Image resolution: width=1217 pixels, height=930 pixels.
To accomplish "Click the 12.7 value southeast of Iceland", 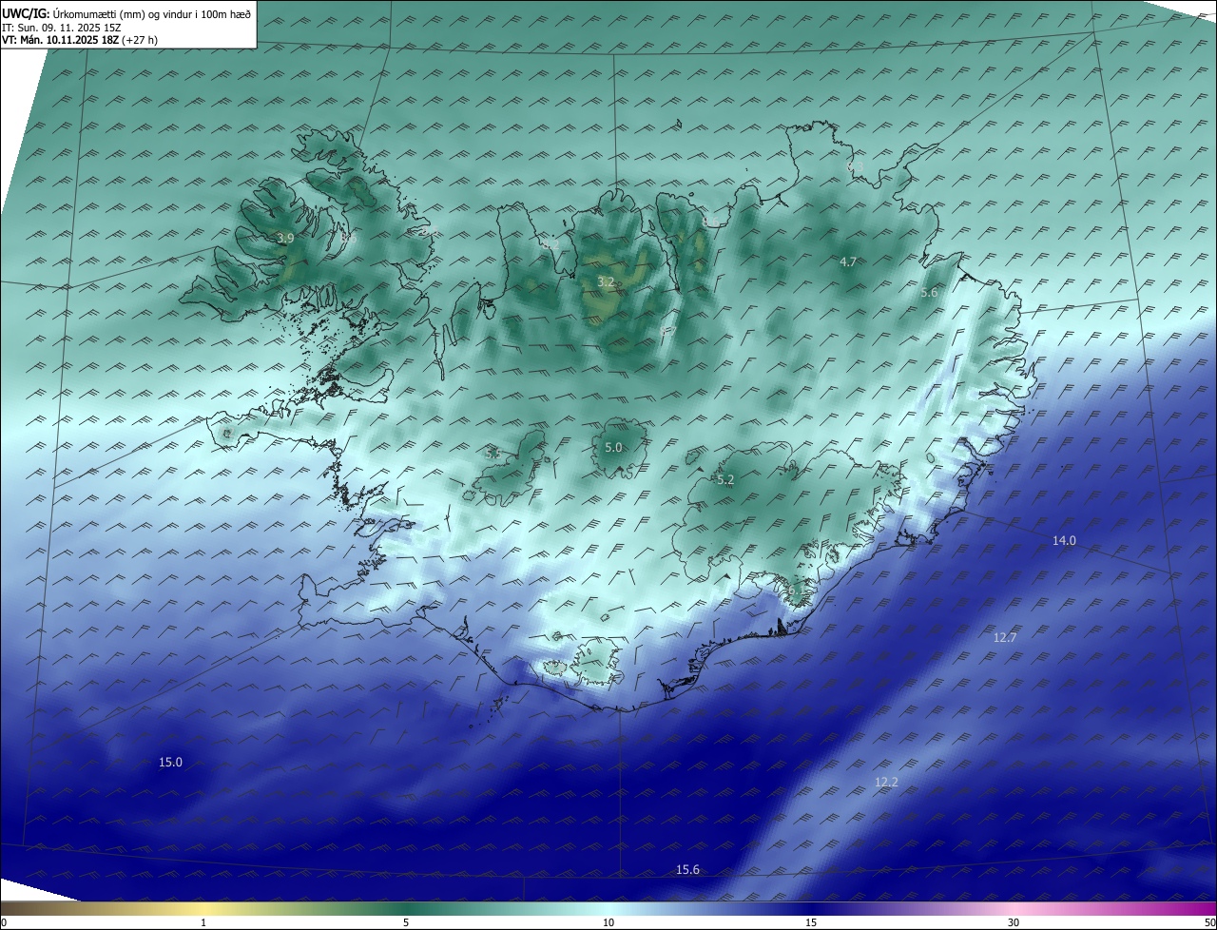I will (1005, 637).
